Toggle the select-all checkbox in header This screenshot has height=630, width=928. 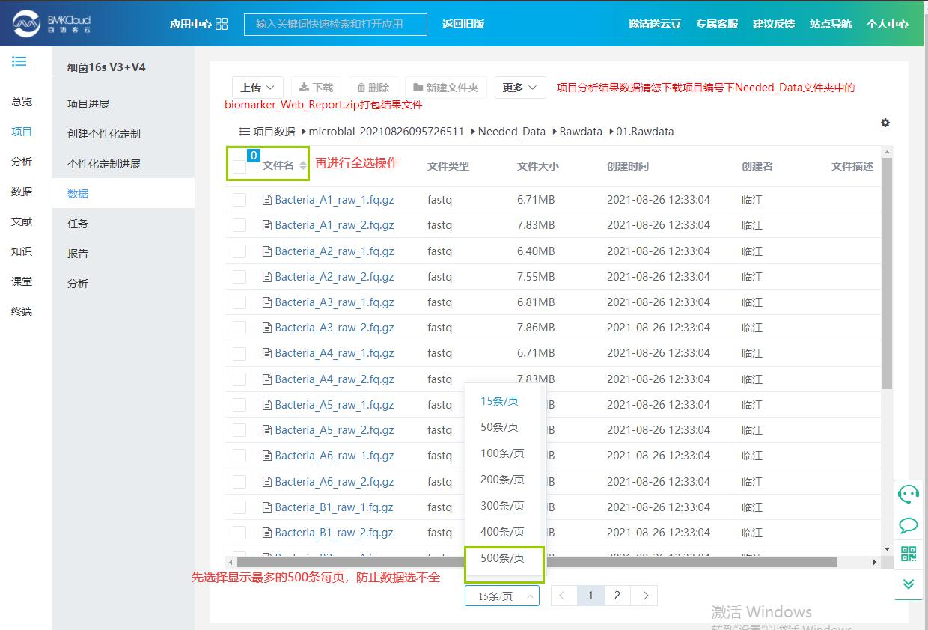[239, 167]
